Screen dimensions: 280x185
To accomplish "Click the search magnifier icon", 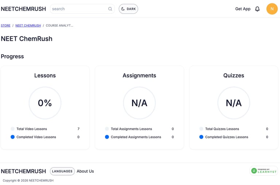I will 110,9.
